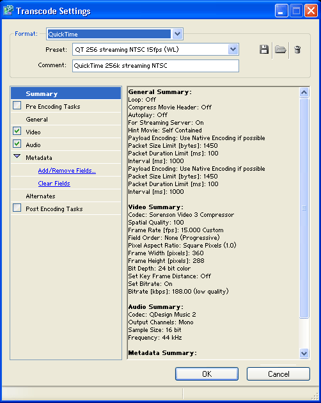Click 'Frequency: 44 kHz' line
This screenshot has height=403, width=321.
point(155,338)
